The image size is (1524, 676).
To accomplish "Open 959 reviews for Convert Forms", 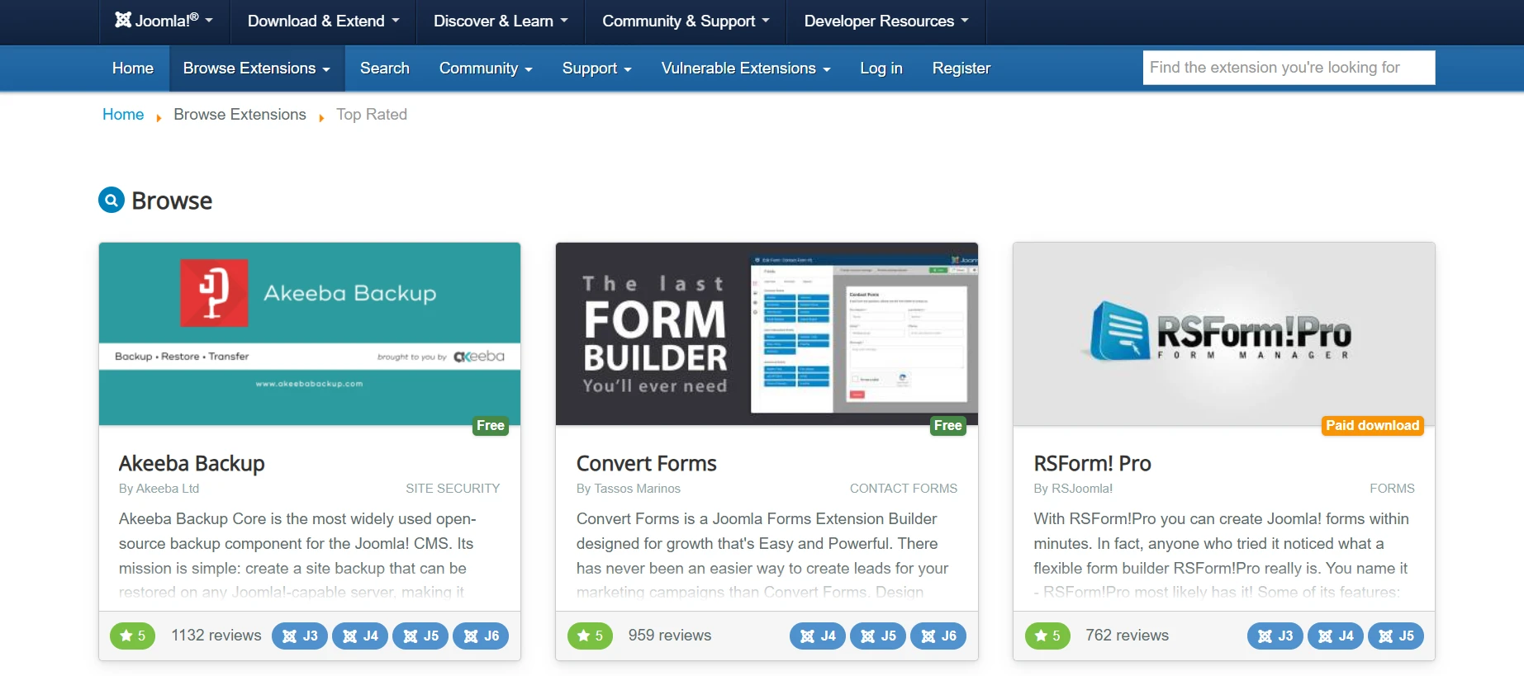I will point(670,636).
